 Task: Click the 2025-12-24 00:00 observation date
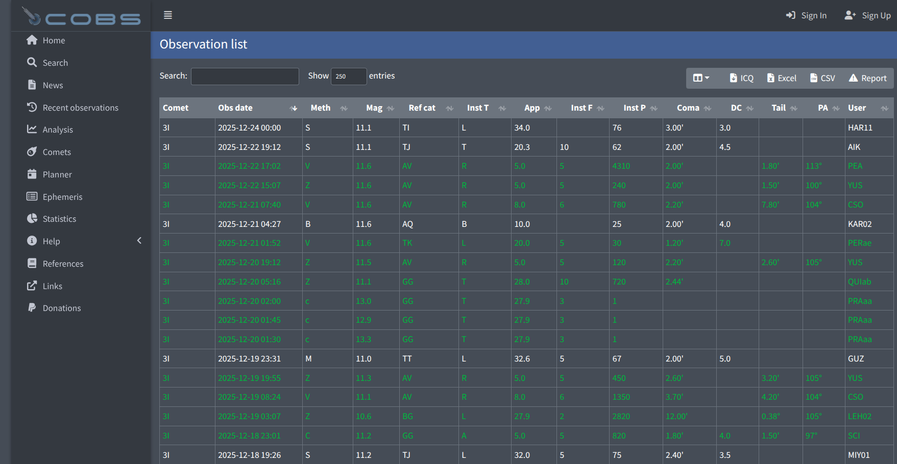click(249, 127)
